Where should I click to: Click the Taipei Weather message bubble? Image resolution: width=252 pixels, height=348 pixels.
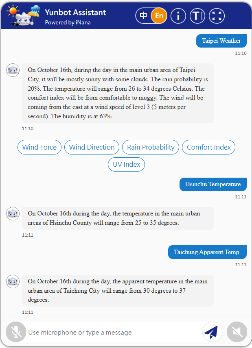221,41
